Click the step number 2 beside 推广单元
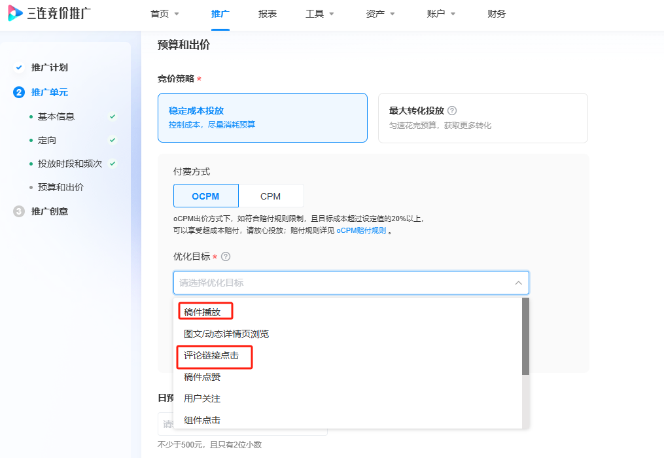664x458 pixels. (x=18, y=92)
